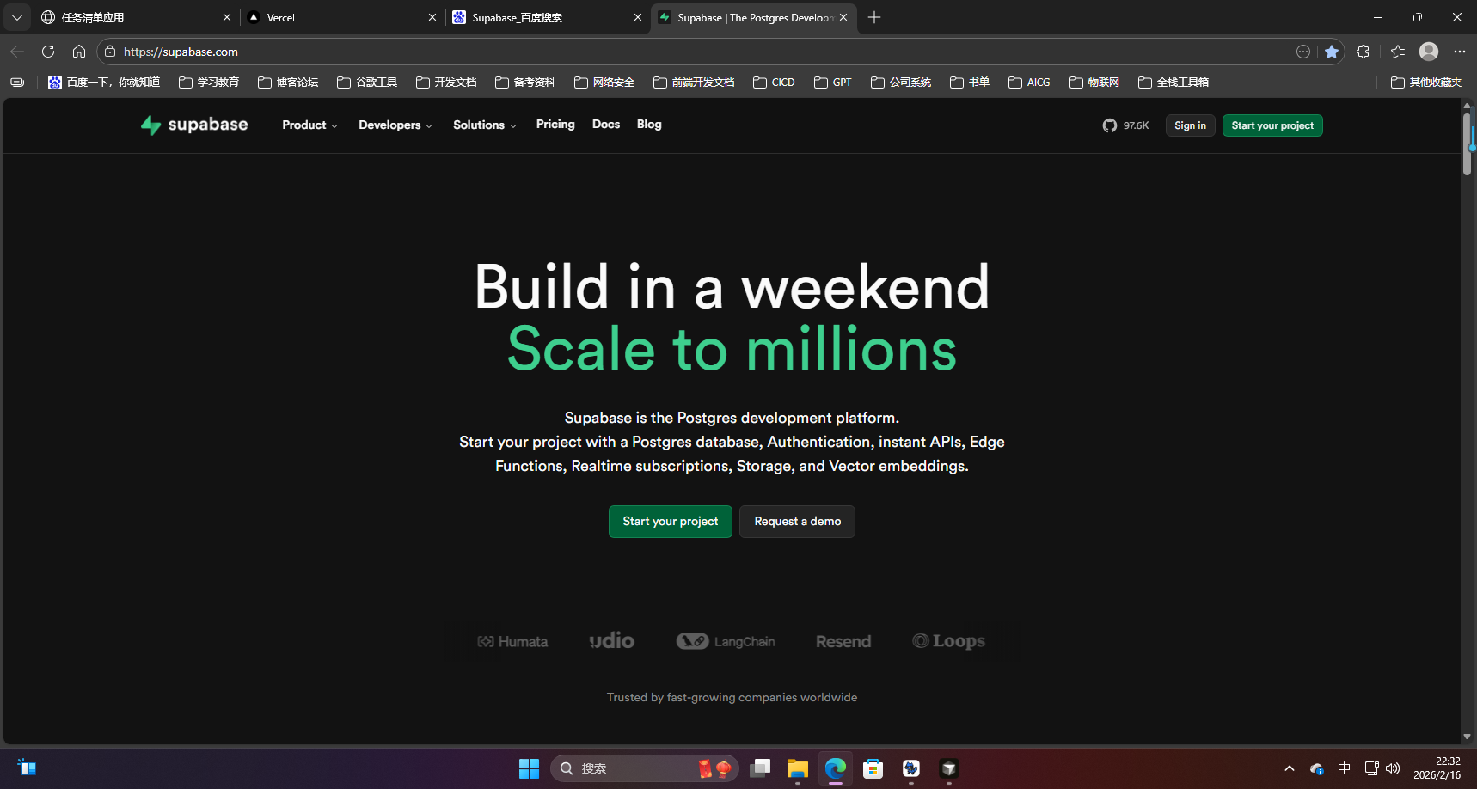Click the volume speaker tray icon

click(x=1394, y=768)
